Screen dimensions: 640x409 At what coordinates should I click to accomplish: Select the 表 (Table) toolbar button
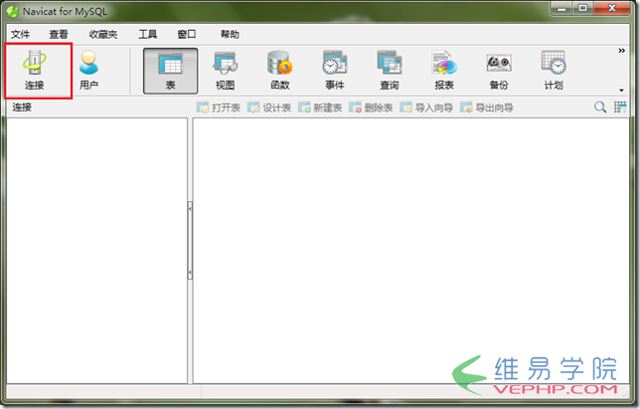point(170,71)
